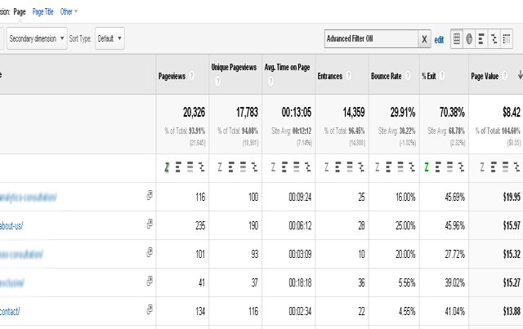Click the help icon beside Entrances
Image resolution: width=523 pixels, height=329 pixels.
click(349, 76)
